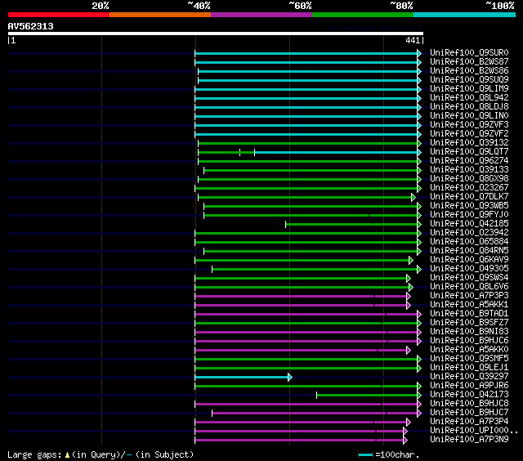Viewport: 523px width, 461px height.
Task: Click the red 20% identity legend segment
Action: (x=59, y=15)
